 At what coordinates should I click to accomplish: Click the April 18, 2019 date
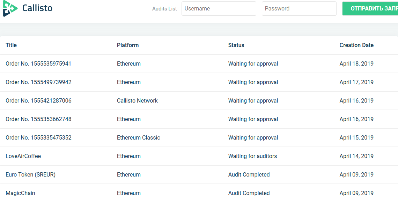[x=356, y=64]
